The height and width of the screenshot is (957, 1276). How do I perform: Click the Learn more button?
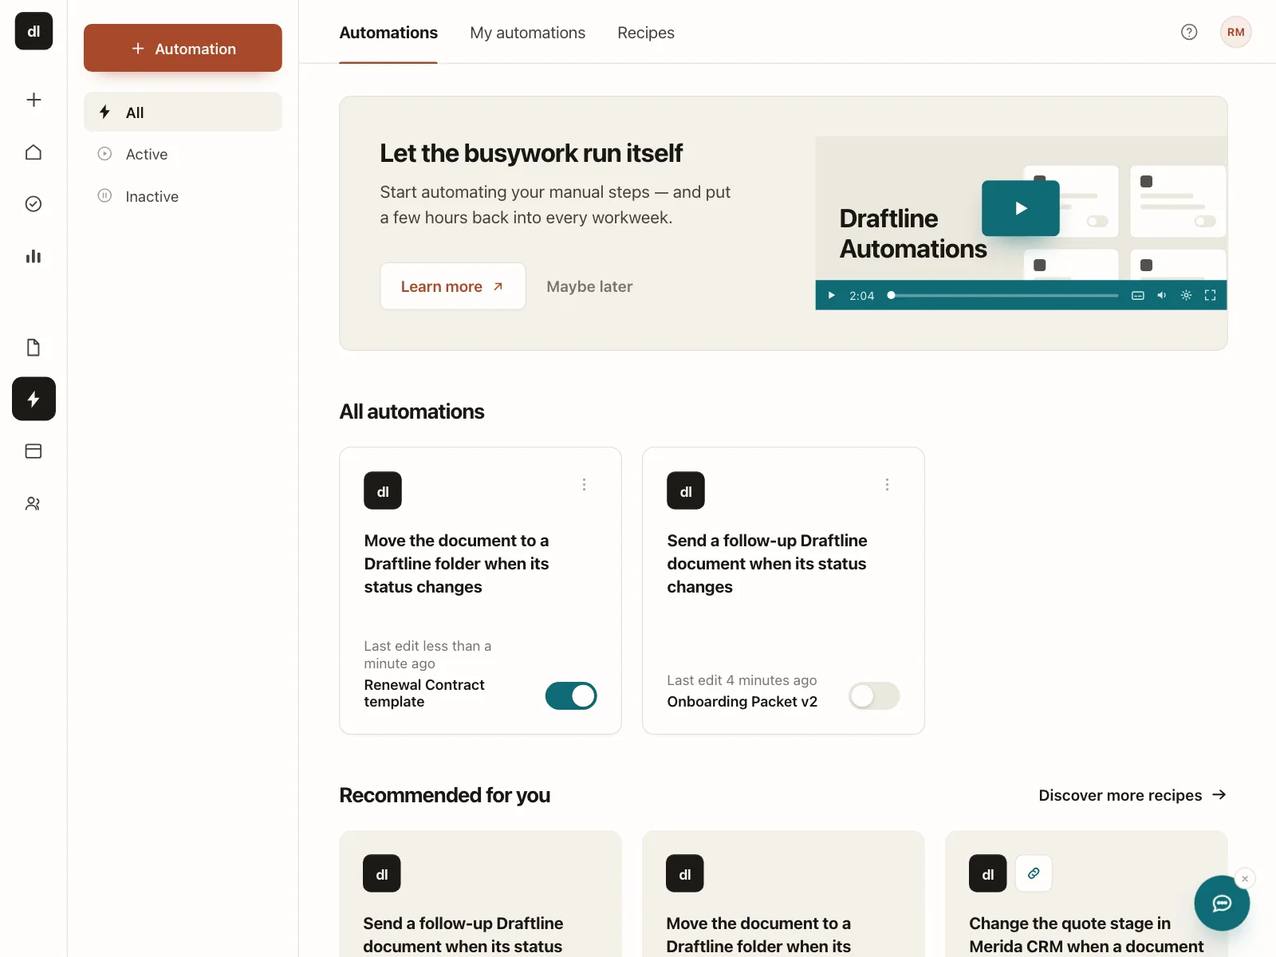(453, 286)
